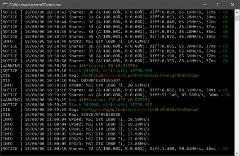Maximize the cmd.exe window
Viewport: 240px width, 156px height.
(218, 5)
